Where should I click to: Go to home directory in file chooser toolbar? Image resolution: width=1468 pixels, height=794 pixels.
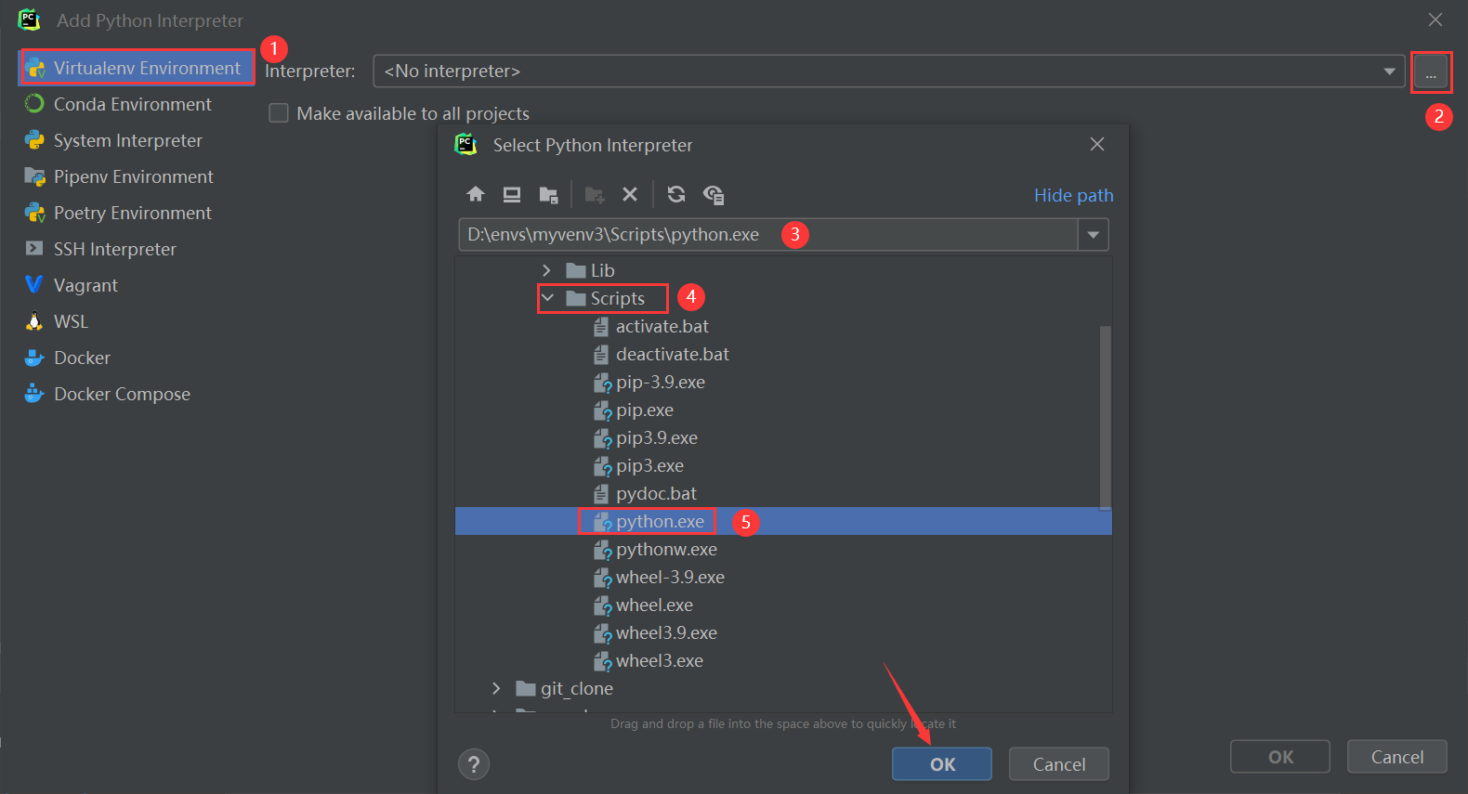click(476, 194)
